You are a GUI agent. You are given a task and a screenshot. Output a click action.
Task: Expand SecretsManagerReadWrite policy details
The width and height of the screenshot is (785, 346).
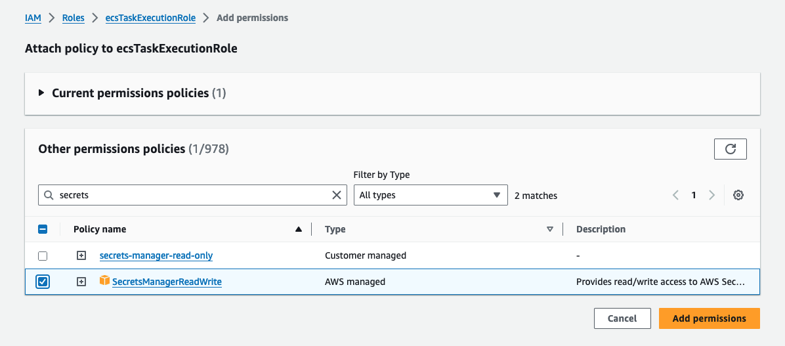click(x=81, y=282)
